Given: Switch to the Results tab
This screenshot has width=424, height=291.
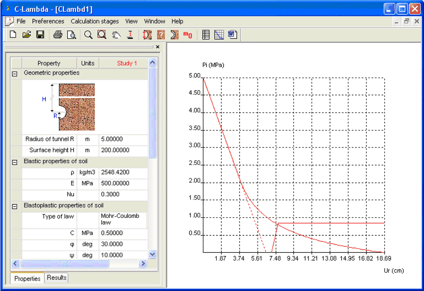Looking at the screenshot, I should click(57, 277).
